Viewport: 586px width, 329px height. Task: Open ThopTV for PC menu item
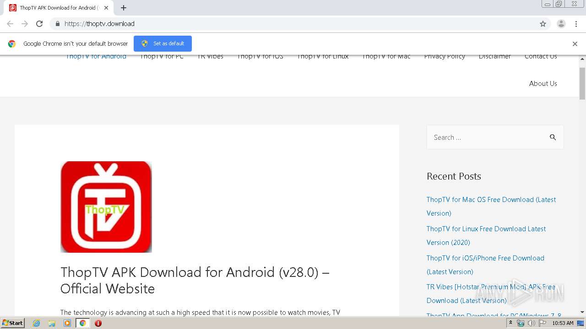(x=162, y=56)
